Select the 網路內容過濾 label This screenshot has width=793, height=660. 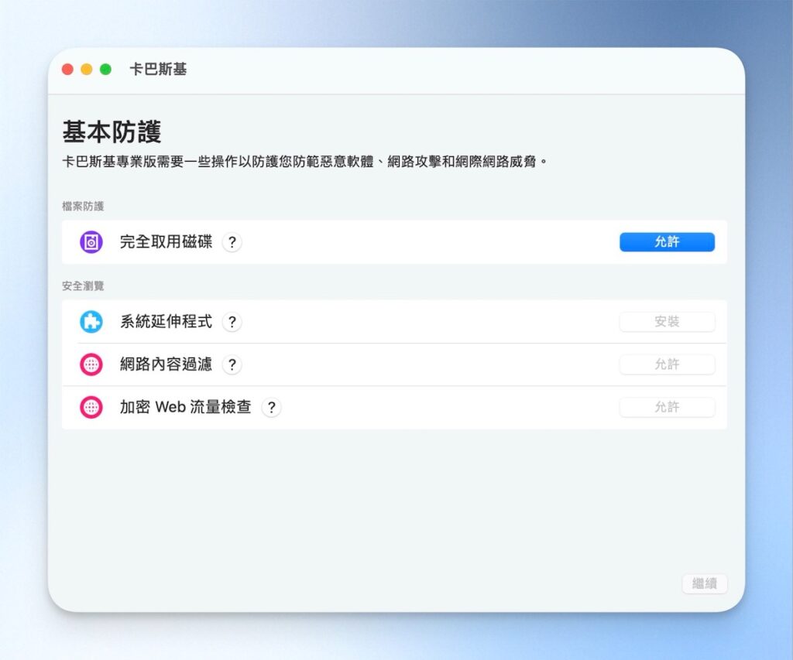[166, 364]
